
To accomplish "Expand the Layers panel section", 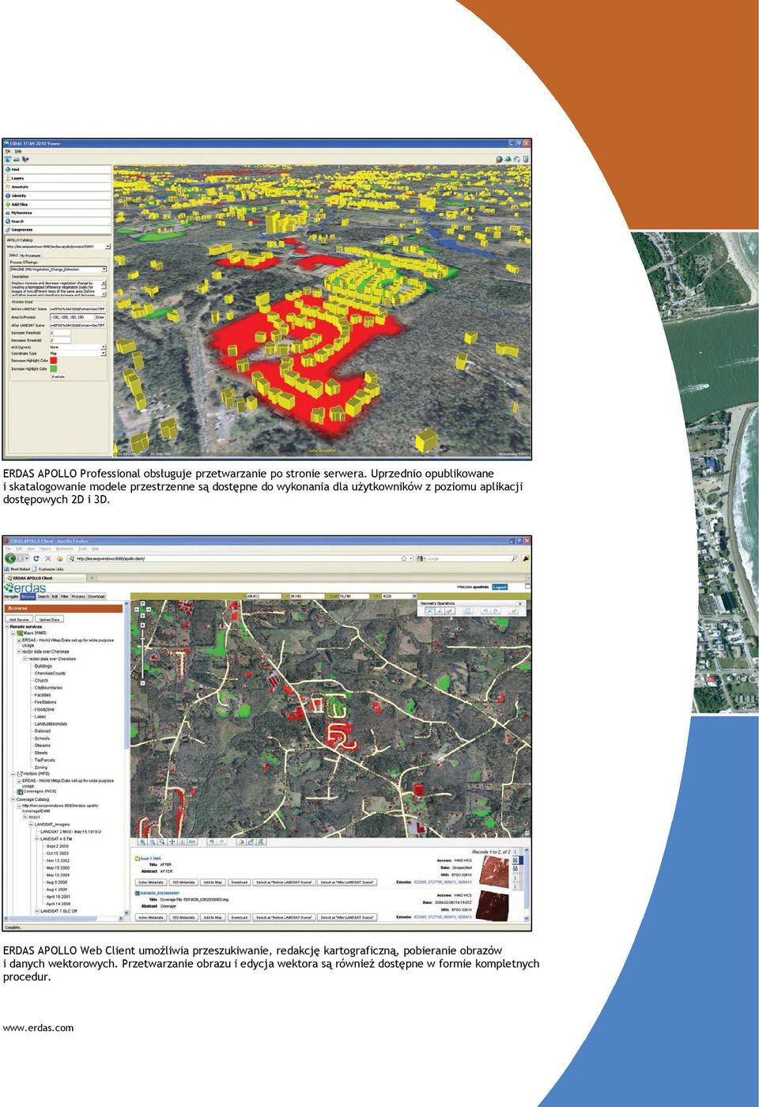I will pyautogui.click(x=58, y=178).
